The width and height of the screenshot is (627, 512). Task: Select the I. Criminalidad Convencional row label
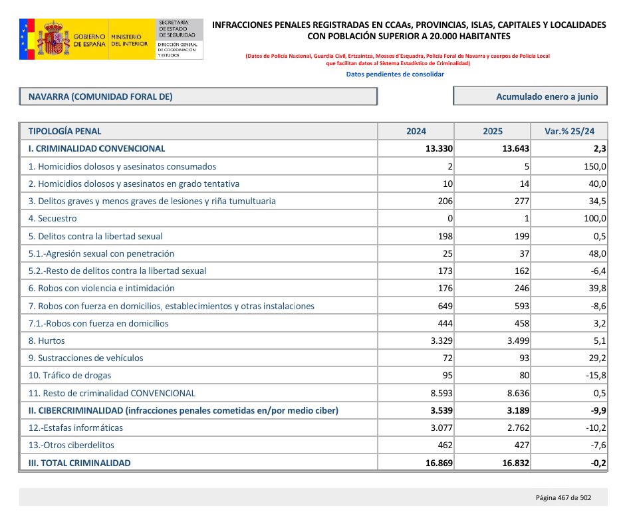coord(96,149)
